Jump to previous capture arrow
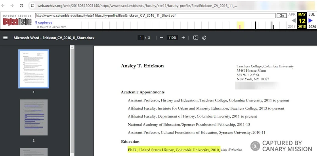Viewport: 317px width, 156px height. pos(294,21)
